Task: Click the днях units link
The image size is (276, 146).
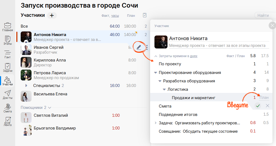Action: tap(194, 56)
